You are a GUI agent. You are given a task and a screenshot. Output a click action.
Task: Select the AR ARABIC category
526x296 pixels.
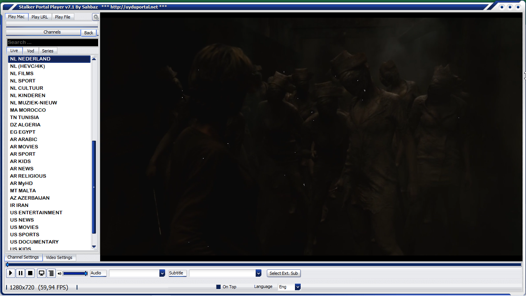coord(49,140)
